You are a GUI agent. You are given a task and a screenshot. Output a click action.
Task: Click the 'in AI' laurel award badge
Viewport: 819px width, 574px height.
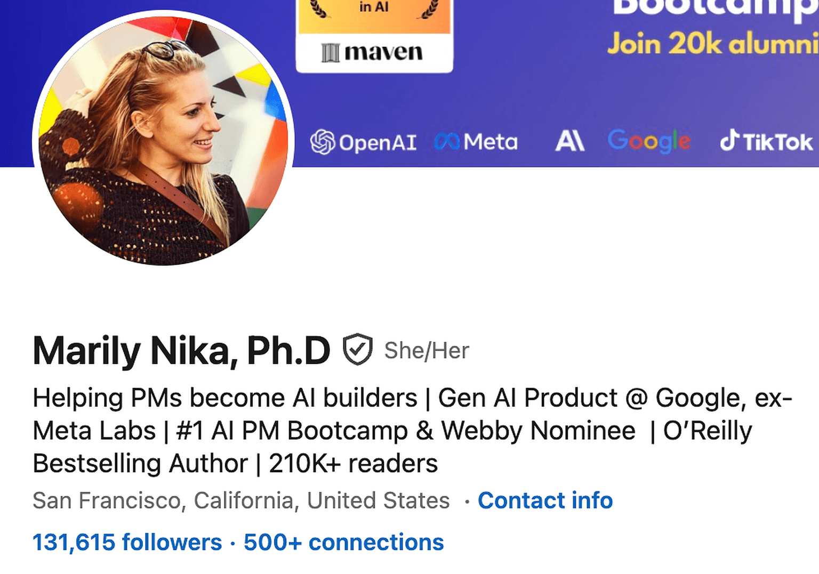coord(374,10)
